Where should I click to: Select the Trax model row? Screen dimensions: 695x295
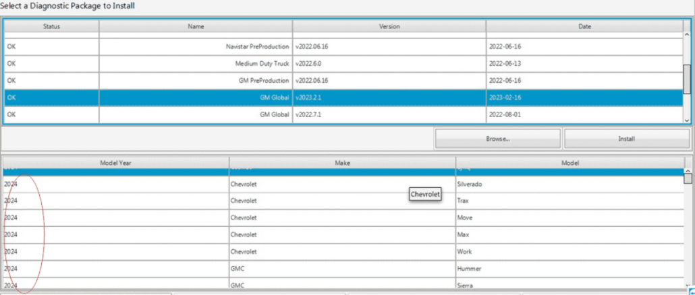coord(343,201)
